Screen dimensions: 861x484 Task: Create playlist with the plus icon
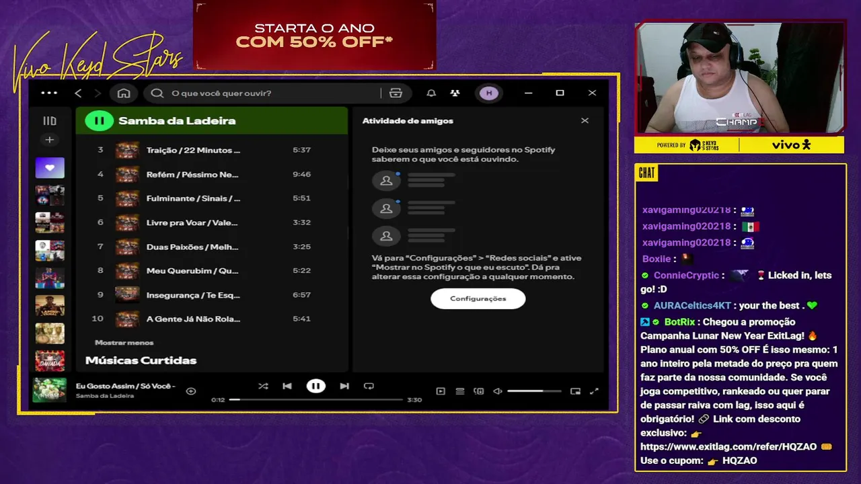click(49, 140)
